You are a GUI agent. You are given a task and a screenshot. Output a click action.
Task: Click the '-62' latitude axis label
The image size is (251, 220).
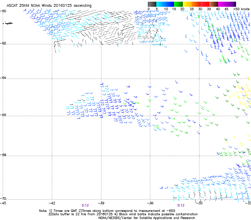tap(3, 43)
